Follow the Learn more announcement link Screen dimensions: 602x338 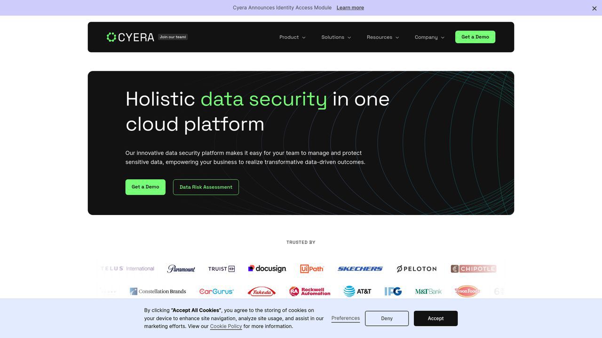click(x=350, y=8)
